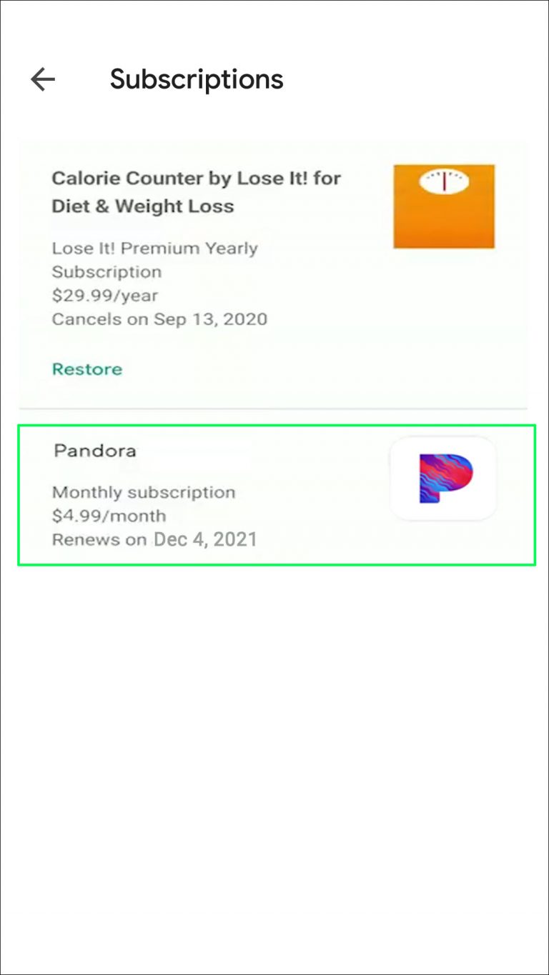Viewport: 549px width, 975px height.
Task: Tap the 'Cancels on Sep 13, 2020' notice
Action: coord(159,319)
